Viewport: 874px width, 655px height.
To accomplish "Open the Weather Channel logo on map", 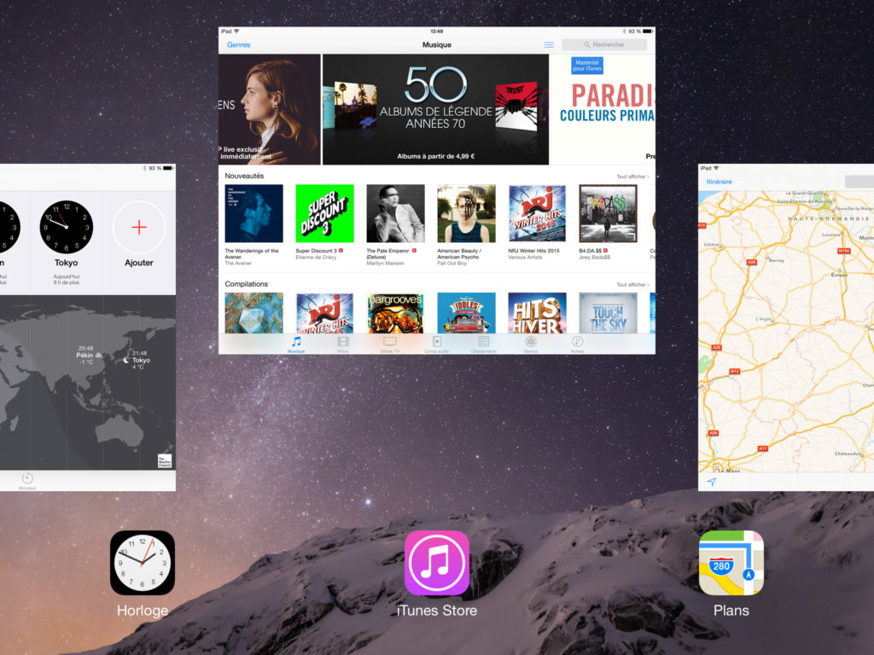I will click(x=165, y=461).
